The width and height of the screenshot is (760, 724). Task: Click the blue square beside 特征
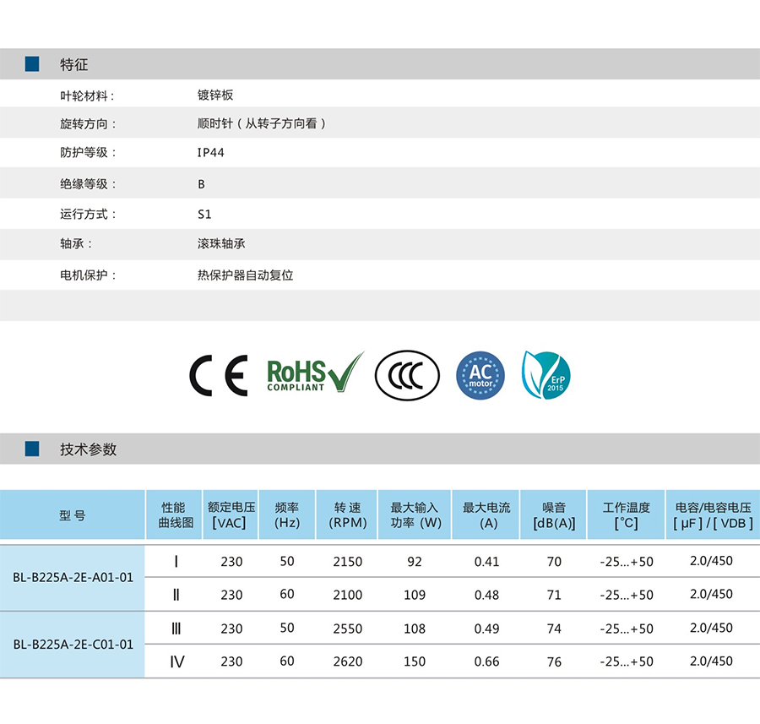click(x=32, y=64)
